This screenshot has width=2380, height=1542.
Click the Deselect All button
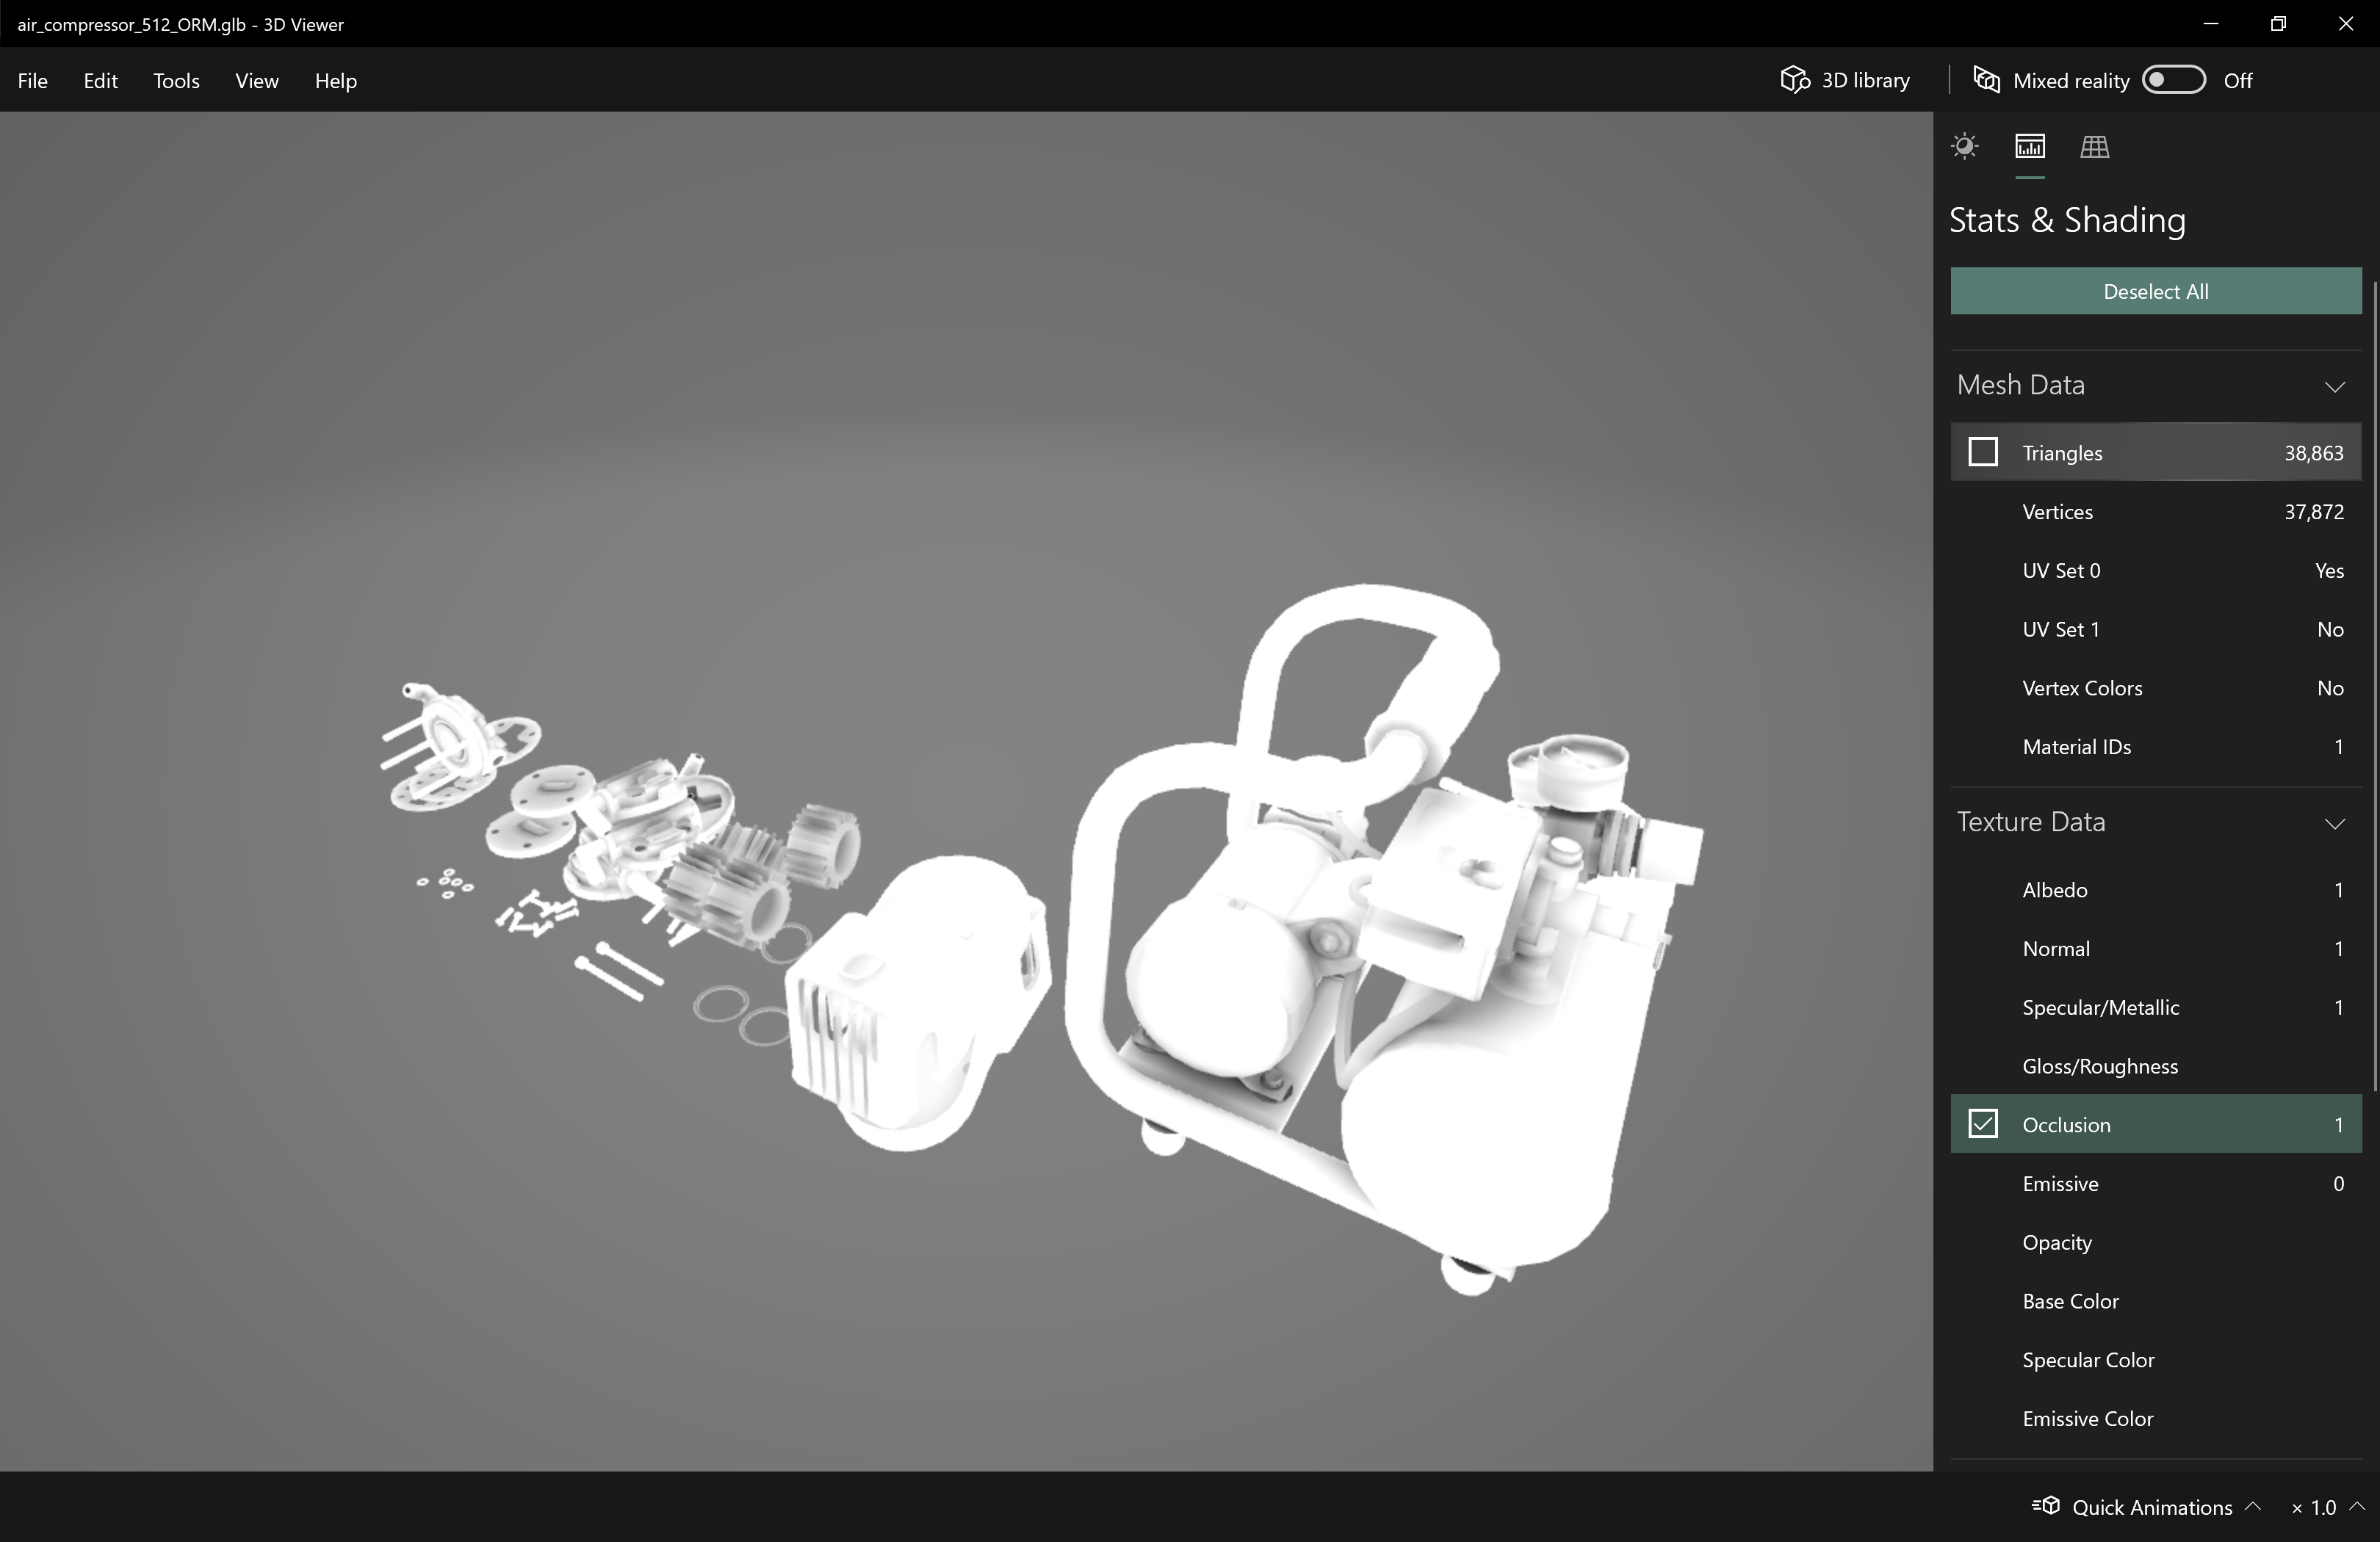coord(2156,289)
